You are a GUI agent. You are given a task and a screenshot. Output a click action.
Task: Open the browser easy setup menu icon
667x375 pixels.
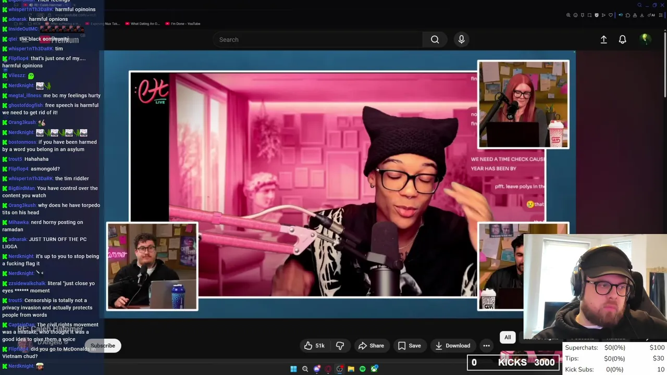tap(661, 15)
